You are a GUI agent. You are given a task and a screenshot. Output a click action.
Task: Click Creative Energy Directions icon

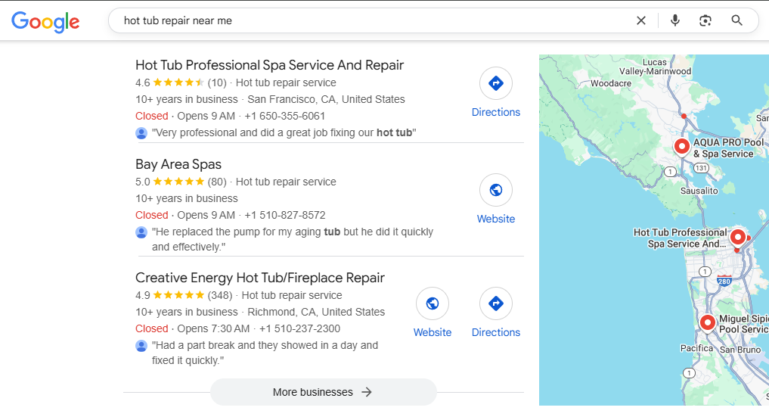(x=496, y=303)
